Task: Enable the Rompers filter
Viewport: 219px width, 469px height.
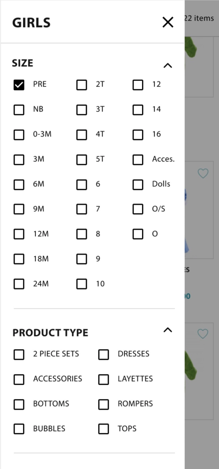Action: coord(103,404)
